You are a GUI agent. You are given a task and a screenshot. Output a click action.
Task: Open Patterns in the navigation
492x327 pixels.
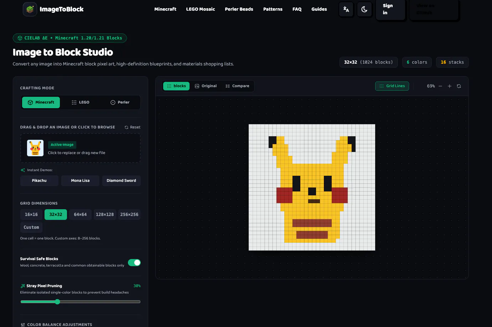273,9
